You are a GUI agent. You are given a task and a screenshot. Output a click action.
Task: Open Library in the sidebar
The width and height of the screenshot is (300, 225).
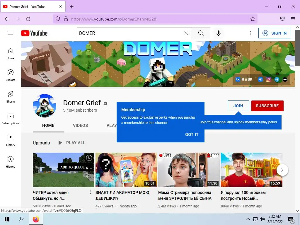click(11, 140)
